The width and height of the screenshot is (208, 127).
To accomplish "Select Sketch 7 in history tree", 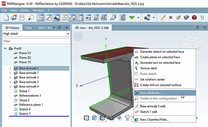I will 25,114.
